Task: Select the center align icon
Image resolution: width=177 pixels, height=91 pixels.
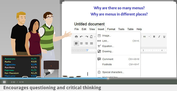Action: click(x=81, y=43)
